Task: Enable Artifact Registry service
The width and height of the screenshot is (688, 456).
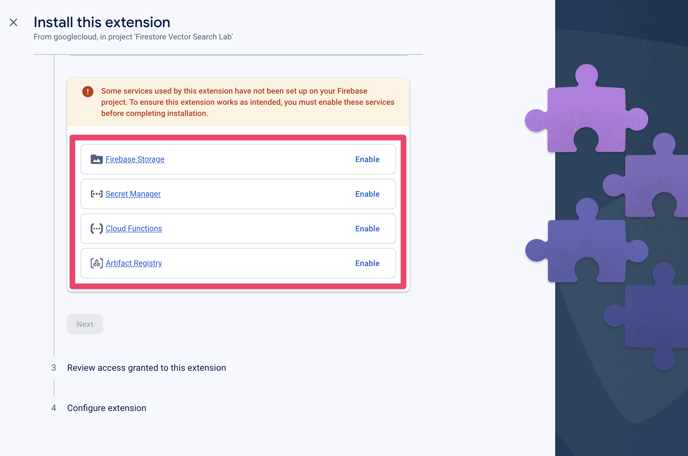Action: point(367,263)
